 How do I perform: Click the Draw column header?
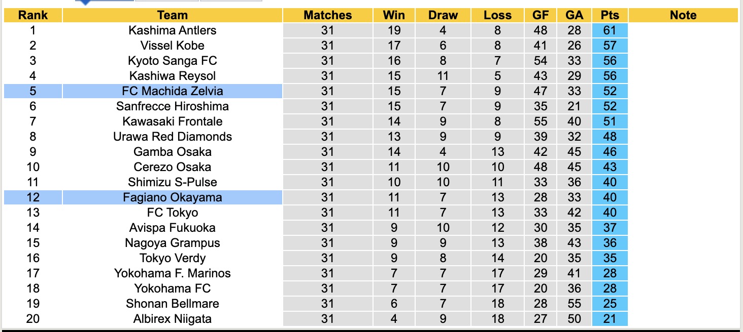[x=443, y=15]
